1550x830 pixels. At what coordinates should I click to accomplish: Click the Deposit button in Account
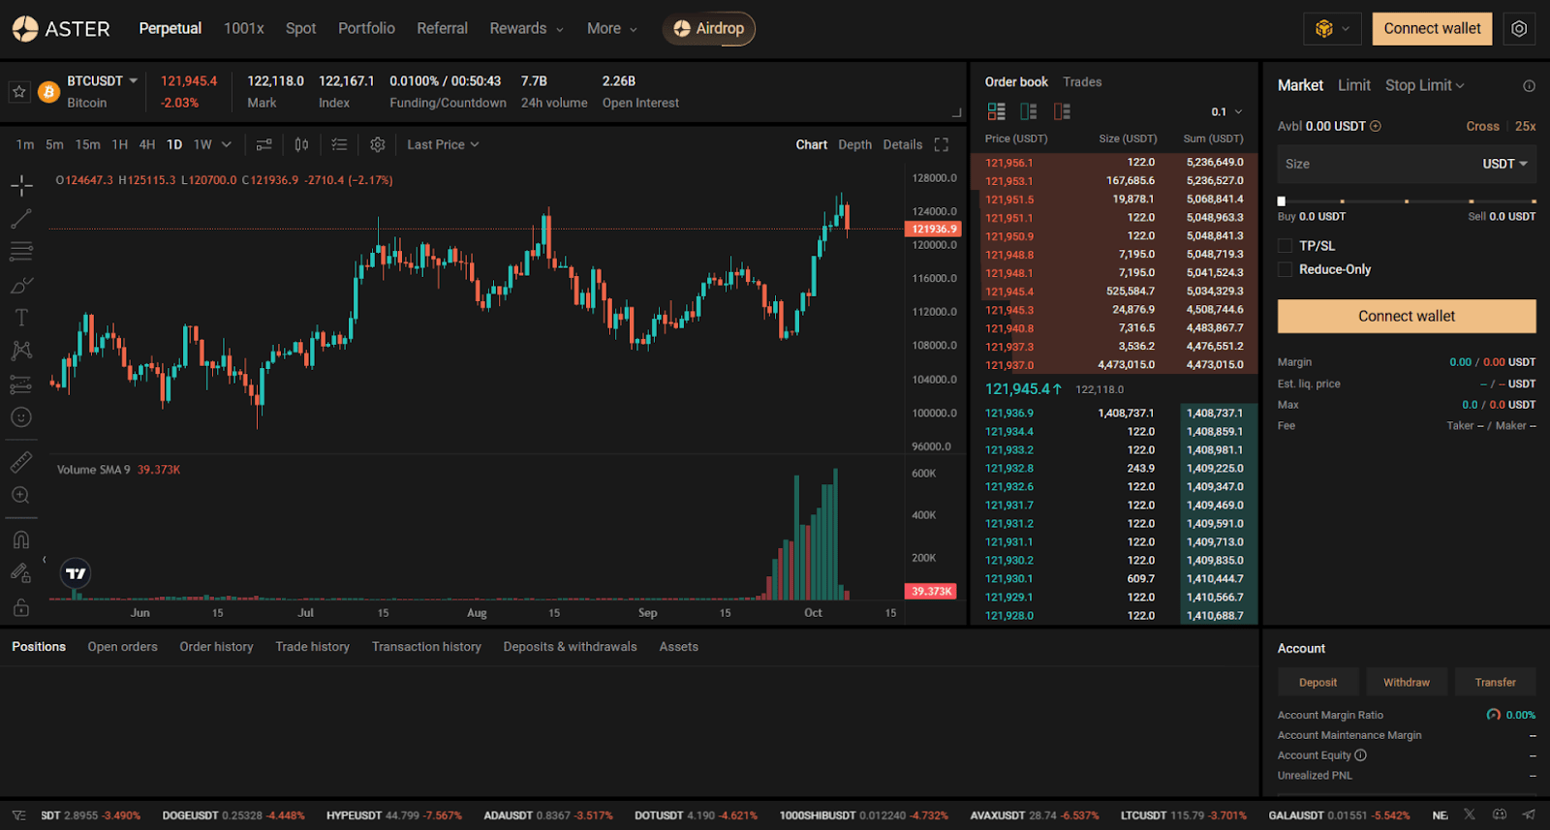[1317, 682]
